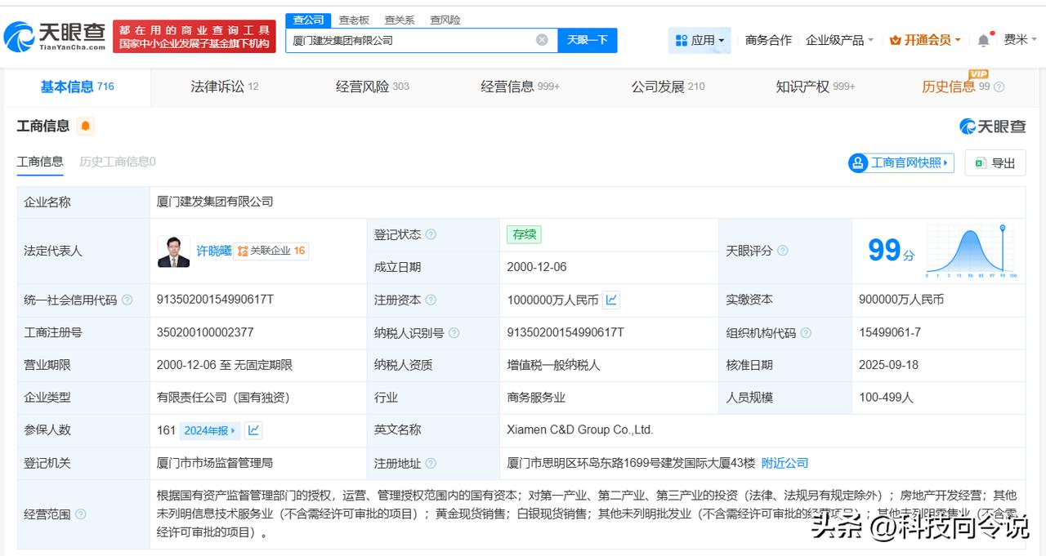This screenshot has height=556, width=1046.
Task: Click help icon next to 登记状态
Action: click(431, 234)
